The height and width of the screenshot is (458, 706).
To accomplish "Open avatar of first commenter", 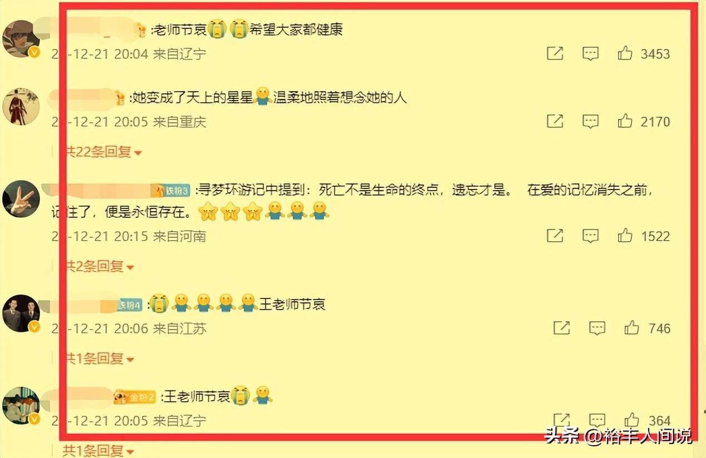I will point(21,39).
